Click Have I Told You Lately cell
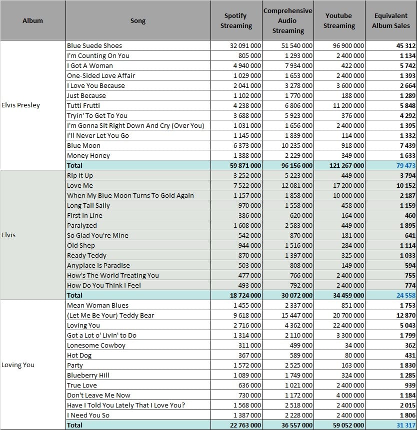 [138, 406]
